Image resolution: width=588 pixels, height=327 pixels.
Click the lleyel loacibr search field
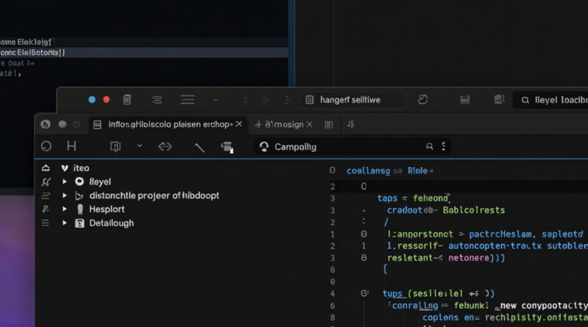point(551,100)
